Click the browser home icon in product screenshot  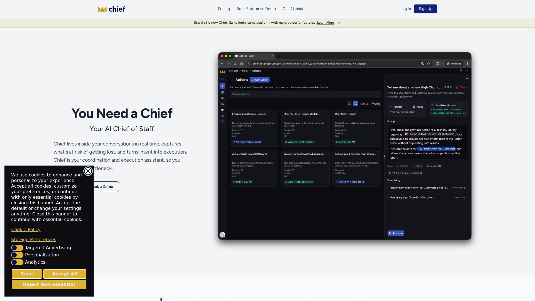pos(242,64)
